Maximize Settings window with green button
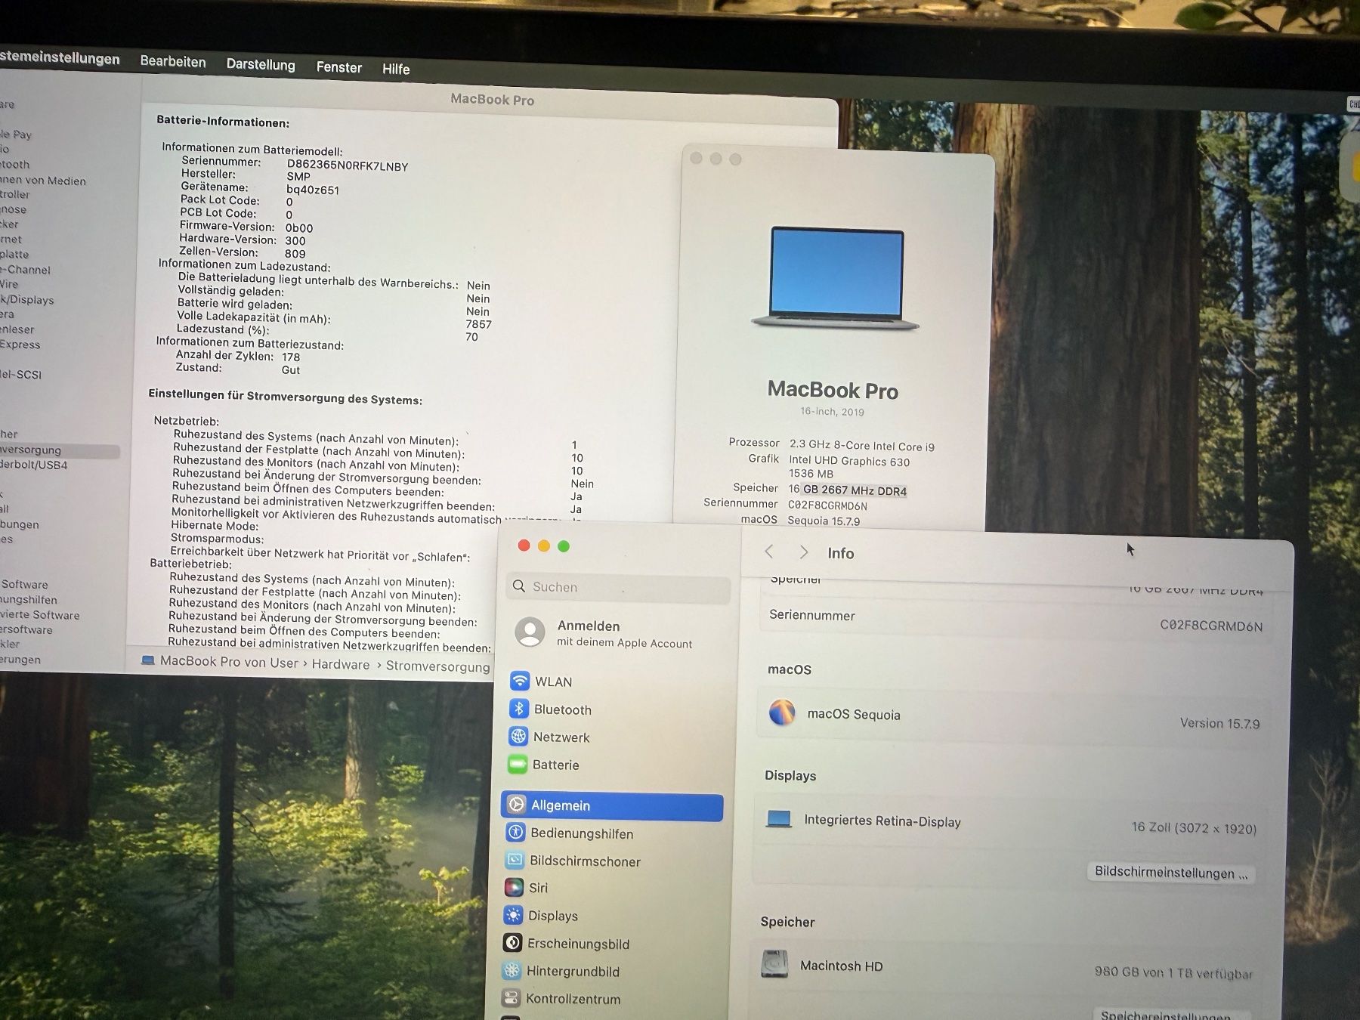 564,546
